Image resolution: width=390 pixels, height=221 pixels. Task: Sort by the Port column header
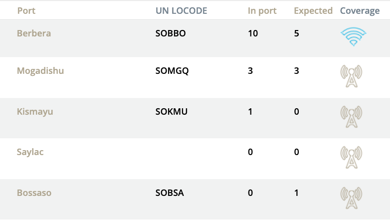pyautogui.click(x=26, y=11)
